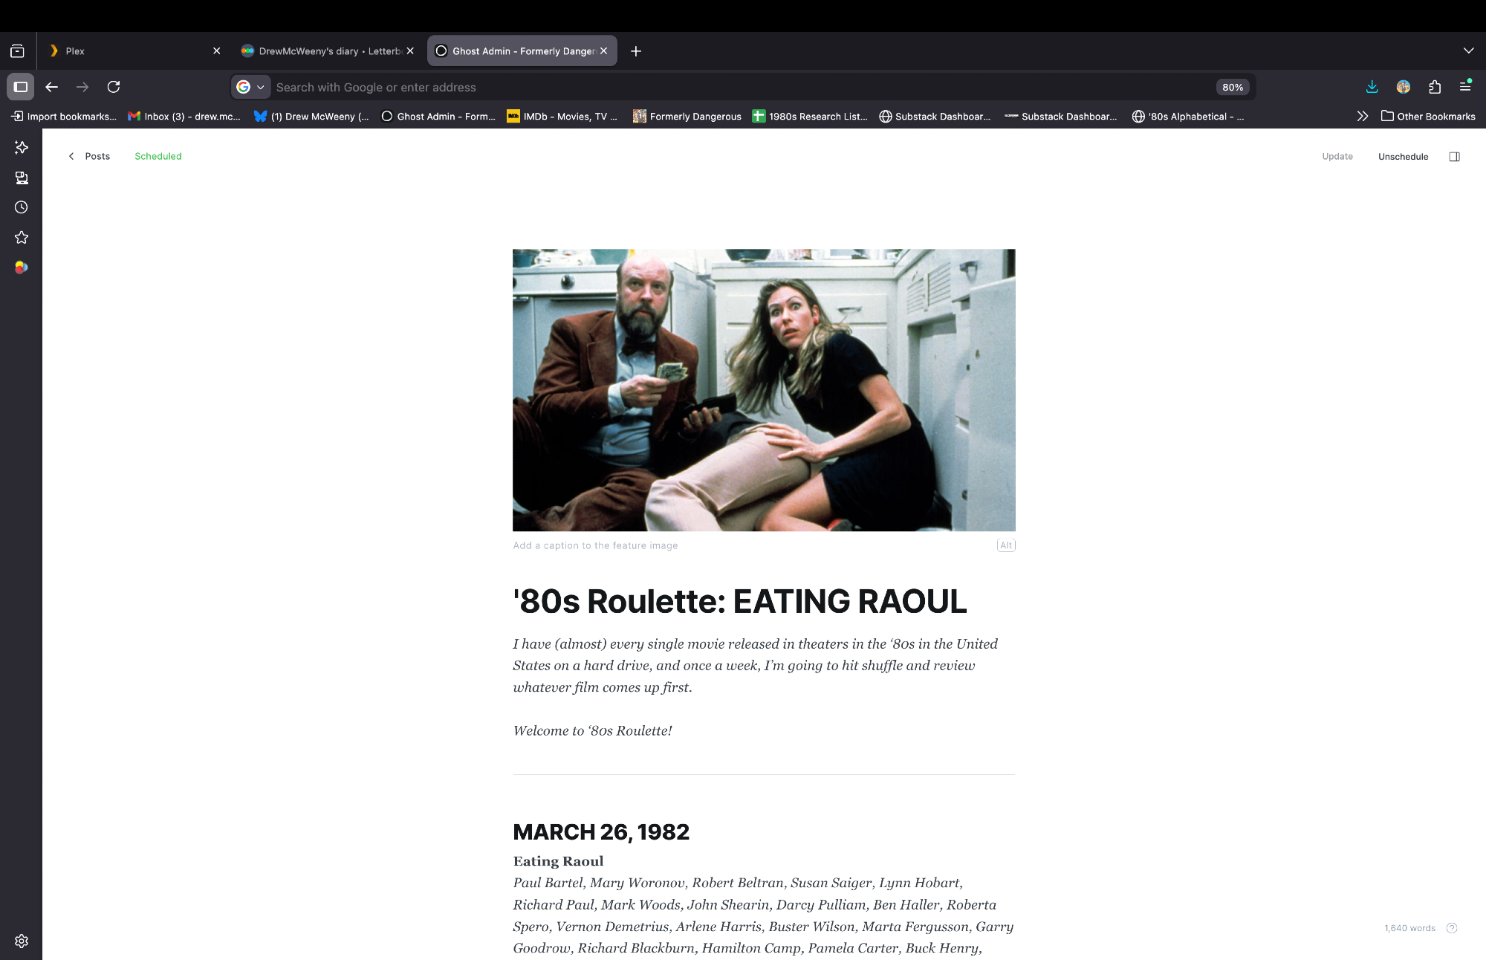The height and width of the screenshot is (960, 1486).
Task: Switch to the Plex tab
Action: [x=126, y=51]
